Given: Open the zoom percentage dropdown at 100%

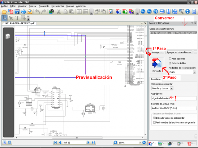Looking at the screenshot, I should 140,142.
